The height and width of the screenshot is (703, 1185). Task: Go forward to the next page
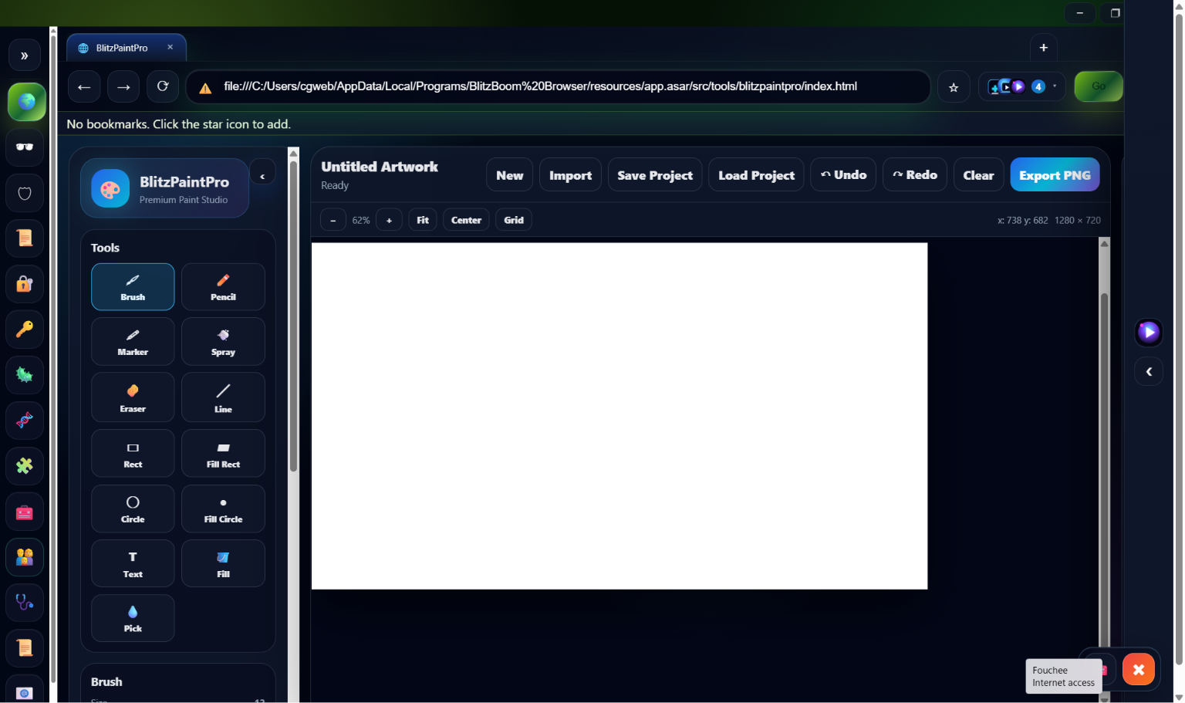point(123,86)
